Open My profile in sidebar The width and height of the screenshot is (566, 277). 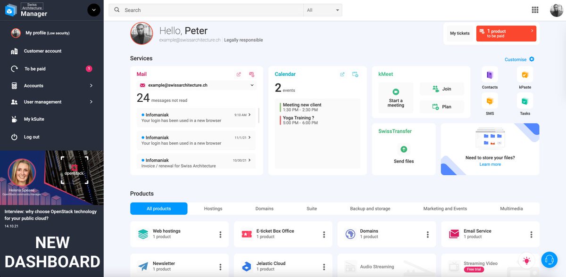(47, 33)
